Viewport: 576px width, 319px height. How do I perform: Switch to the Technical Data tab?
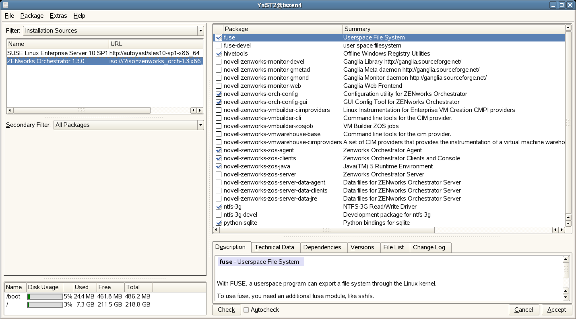[x=274, y=247]
